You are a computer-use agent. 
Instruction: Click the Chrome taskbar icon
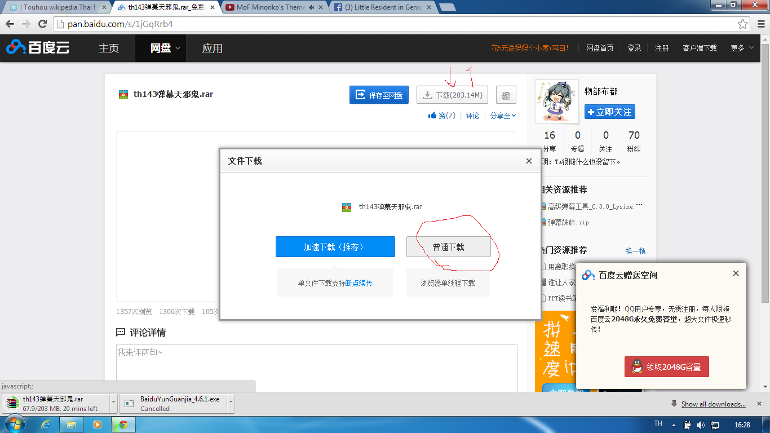[x=123, y=424]
